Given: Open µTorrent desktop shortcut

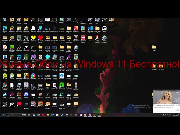Looking at the screenshot, I should (12, 76).
